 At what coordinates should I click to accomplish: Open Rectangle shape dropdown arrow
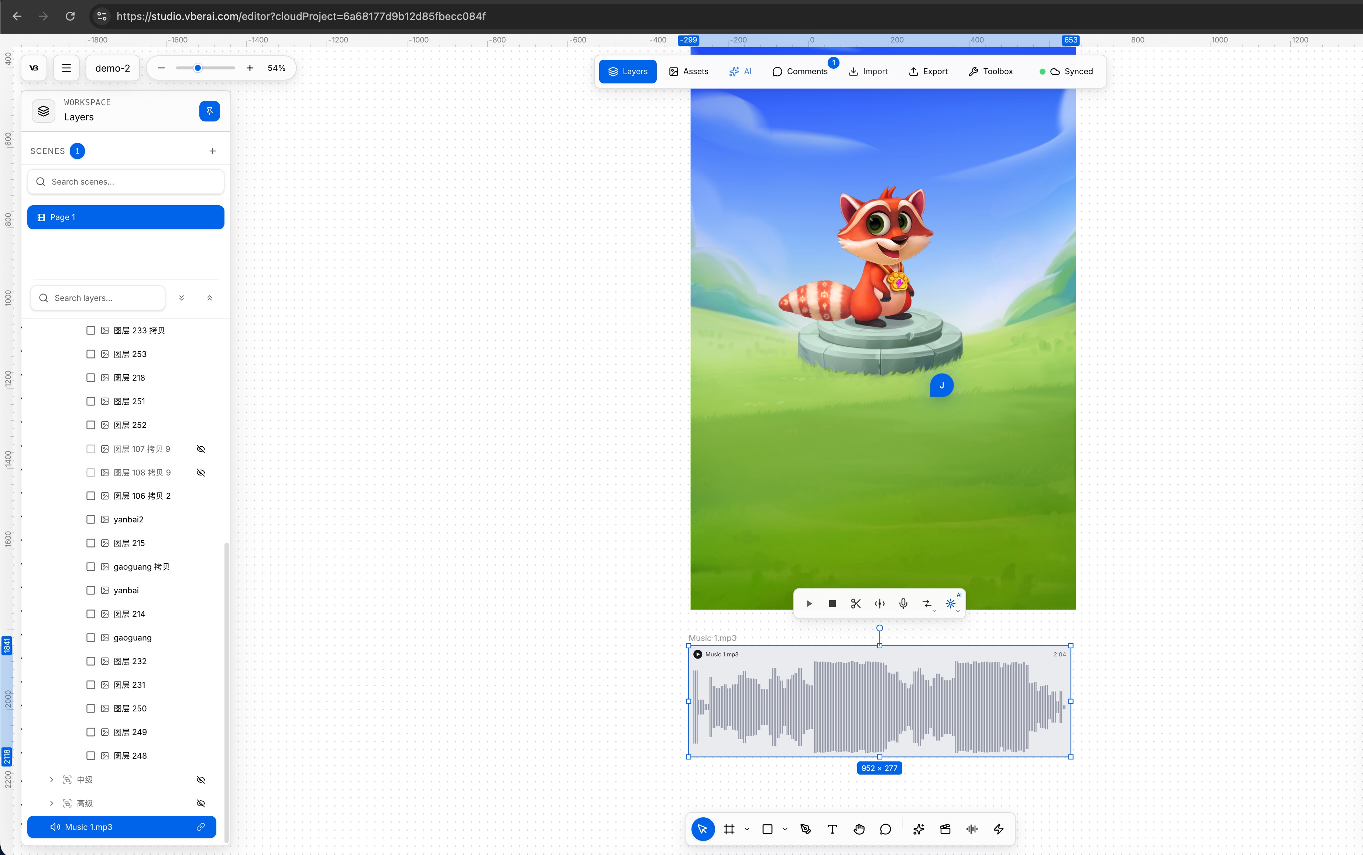pyautogui.click(x=785, y=830)
